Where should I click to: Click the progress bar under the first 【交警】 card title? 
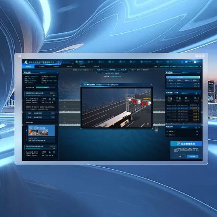39,95
